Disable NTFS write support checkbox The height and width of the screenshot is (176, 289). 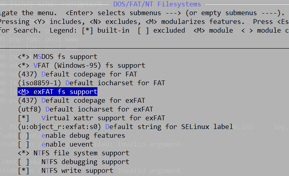click(24, 171)
